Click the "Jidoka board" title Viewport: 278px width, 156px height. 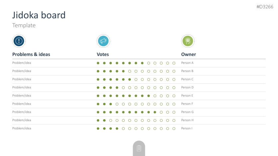pos(39,15)
